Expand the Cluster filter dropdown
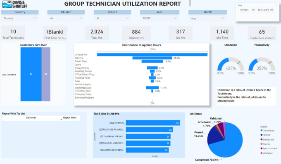Screen dimensions: 281x164 pyautogui.click(x=66, y=18)
